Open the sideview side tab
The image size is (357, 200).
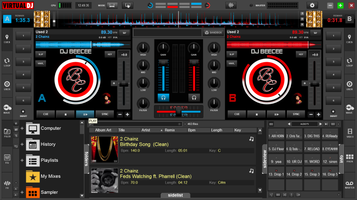pos(264,159)
